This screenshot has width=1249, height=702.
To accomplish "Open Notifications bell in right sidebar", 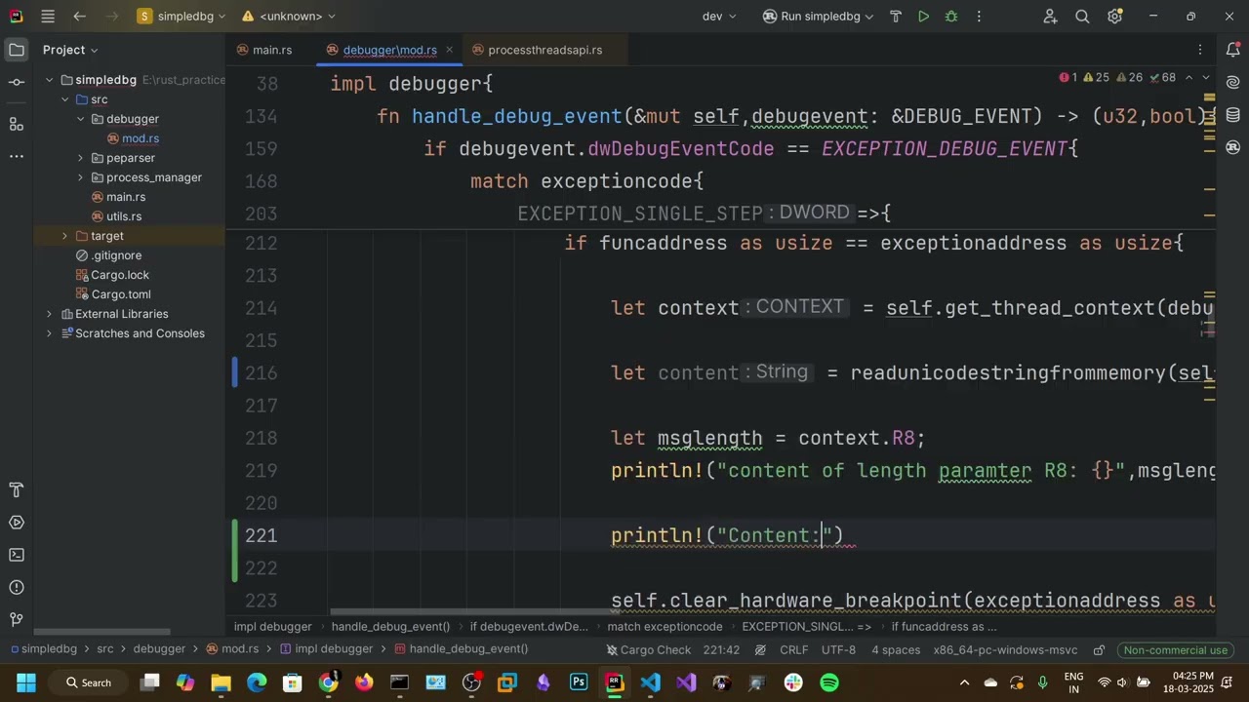I will [x=1233, y=50].
